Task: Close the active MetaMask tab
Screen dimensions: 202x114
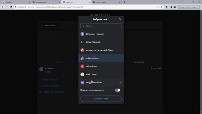Action: [x=89, y=2]
